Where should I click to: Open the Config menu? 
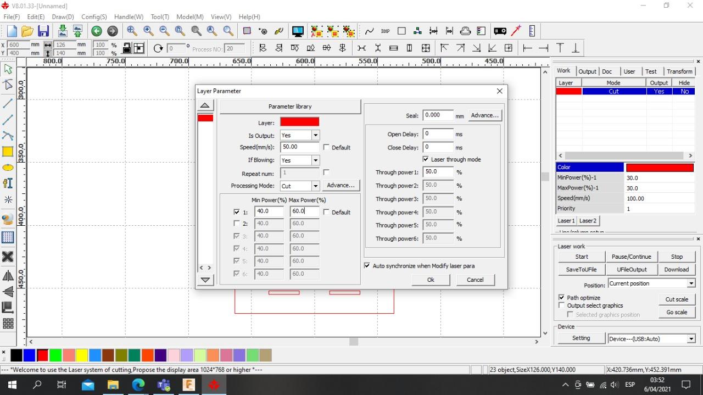(x=94, y=17)
